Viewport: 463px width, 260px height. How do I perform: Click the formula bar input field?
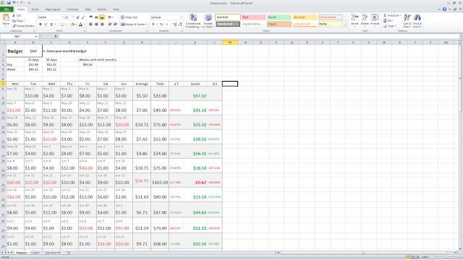coord(258,36)
